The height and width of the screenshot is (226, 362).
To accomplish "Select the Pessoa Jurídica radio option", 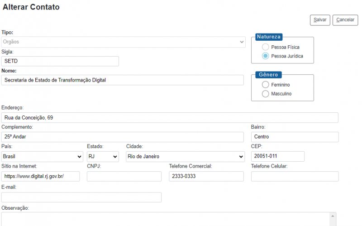I will click(x=265, y=56).
